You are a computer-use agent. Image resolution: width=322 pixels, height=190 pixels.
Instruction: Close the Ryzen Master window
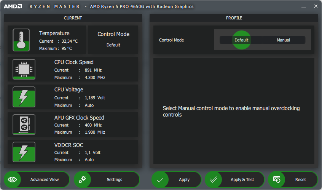pos(316,6)
